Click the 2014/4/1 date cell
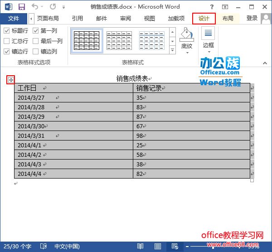The width and height of the screenshot is (272, 252). [73, 145]
